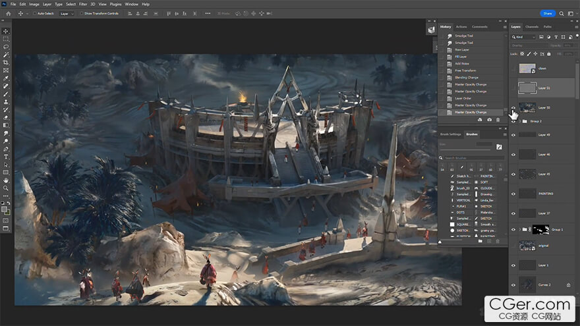Open History panel flyout menu

pyautogui.click(x=505, y=27)
